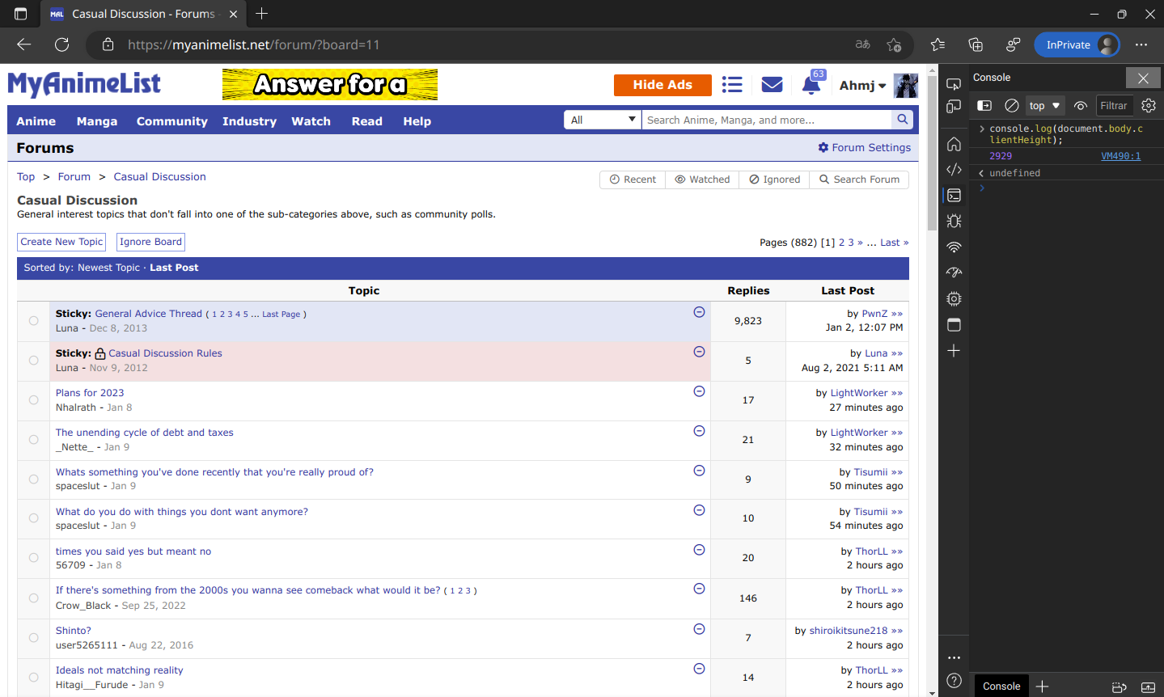Screen dimensions: 1164x697
Task: Select the radio button beside Plans for 2023
Action: (x=33, y=399)
